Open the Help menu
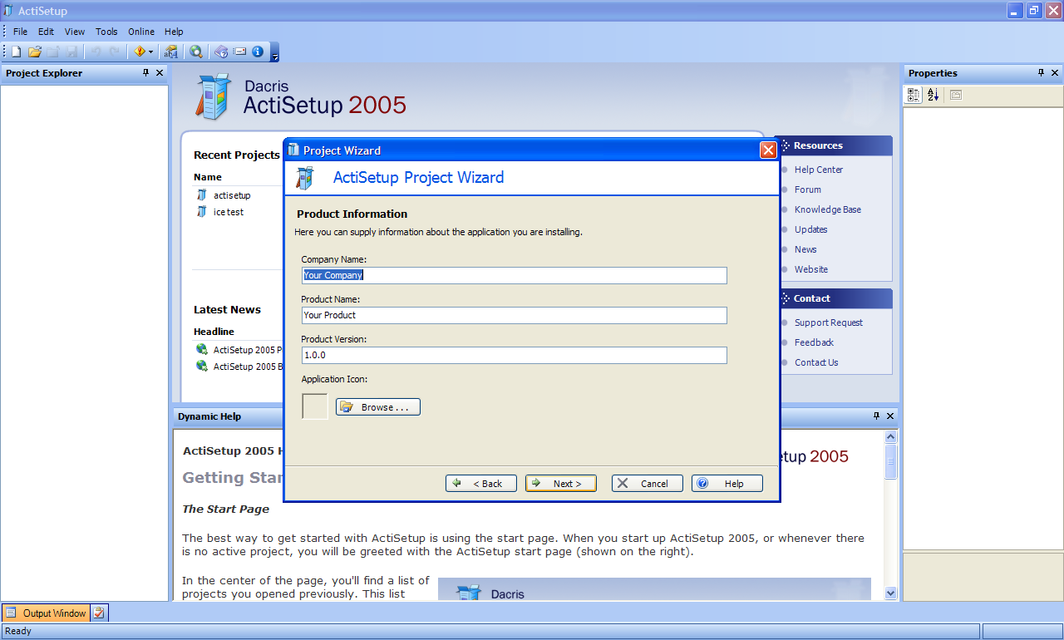This screenshot has width=1064, height=640. tap(174, 32)
